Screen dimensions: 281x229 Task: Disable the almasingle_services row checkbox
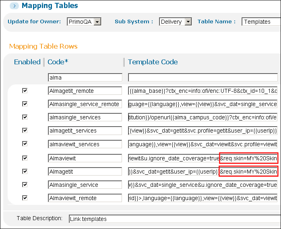point(25,117)
